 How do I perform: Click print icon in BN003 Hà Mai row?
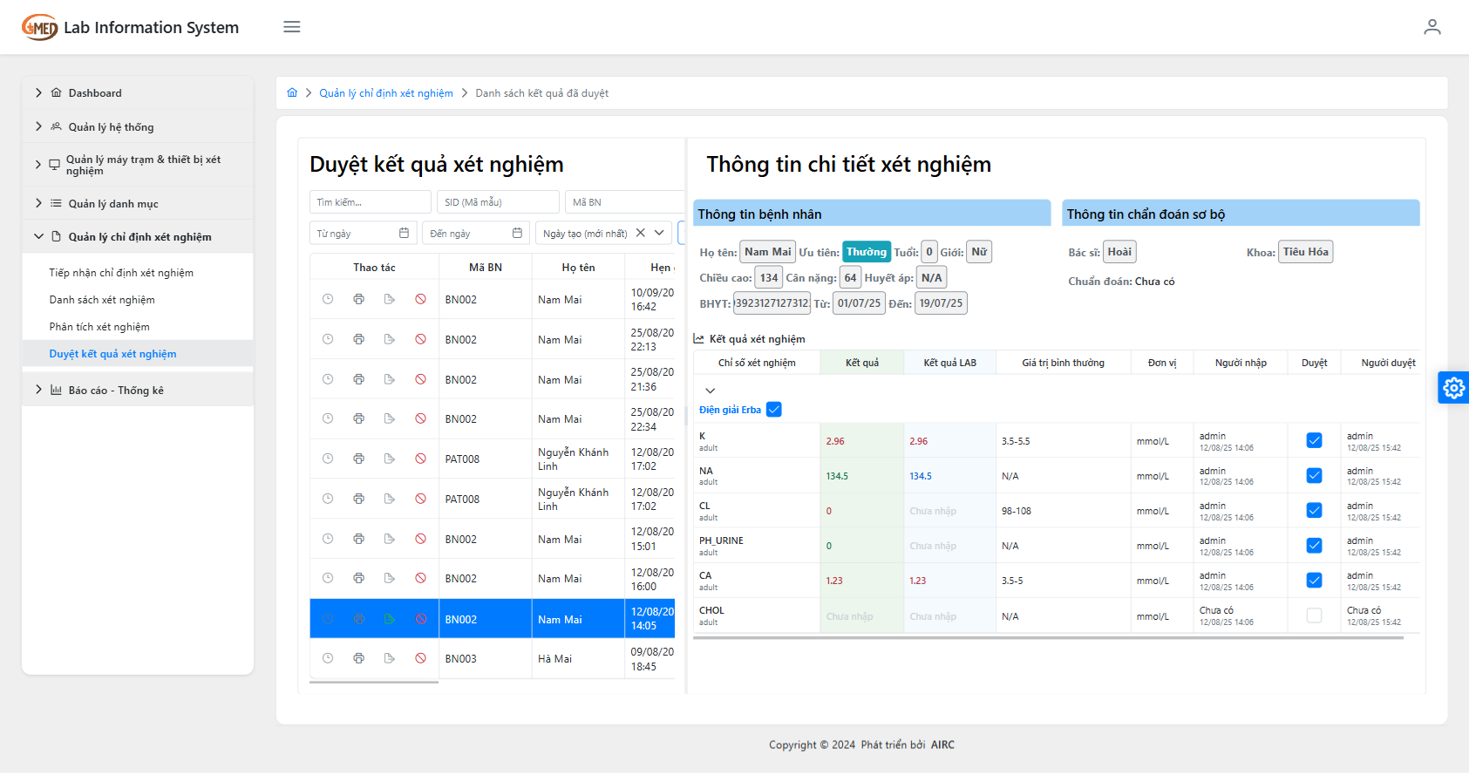click(358, 658)
